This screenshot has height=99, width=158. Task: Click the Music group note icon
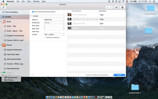4,22
